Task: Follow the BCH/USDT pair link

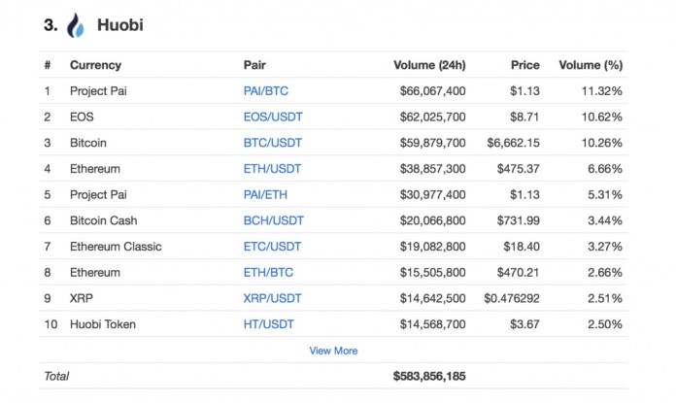Action: pos(273,220)
